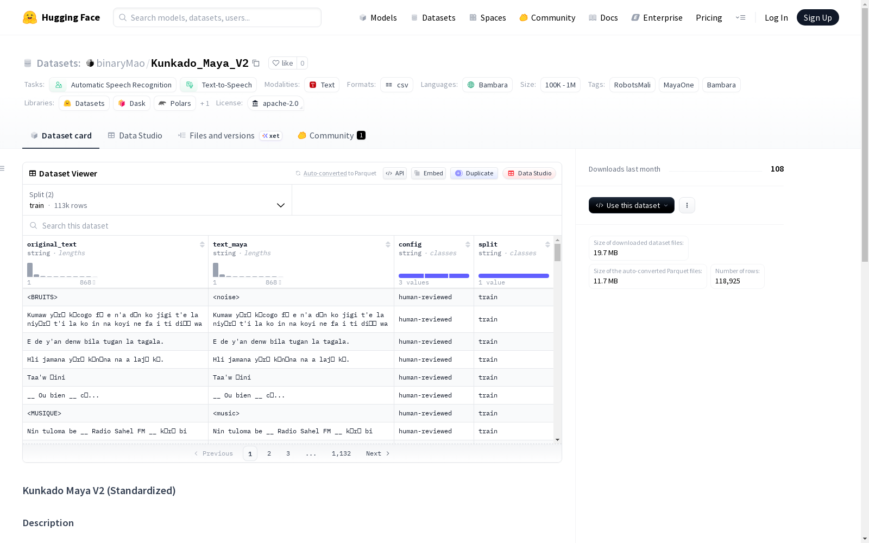Open the API button in Dataset Viewer
This screenshot has height=543, width=869.
(395, 173)
